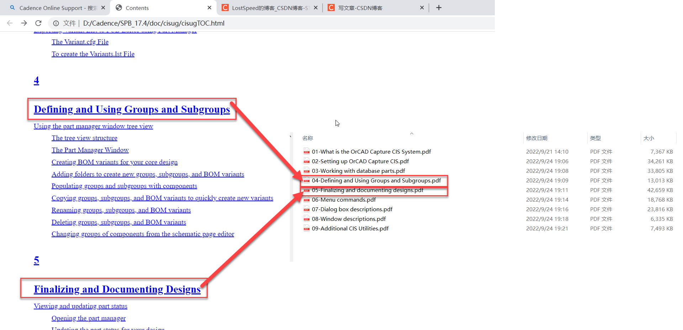
Task: Click the Creating BOM variants for your core design link
Action: (x=115, y=162)
